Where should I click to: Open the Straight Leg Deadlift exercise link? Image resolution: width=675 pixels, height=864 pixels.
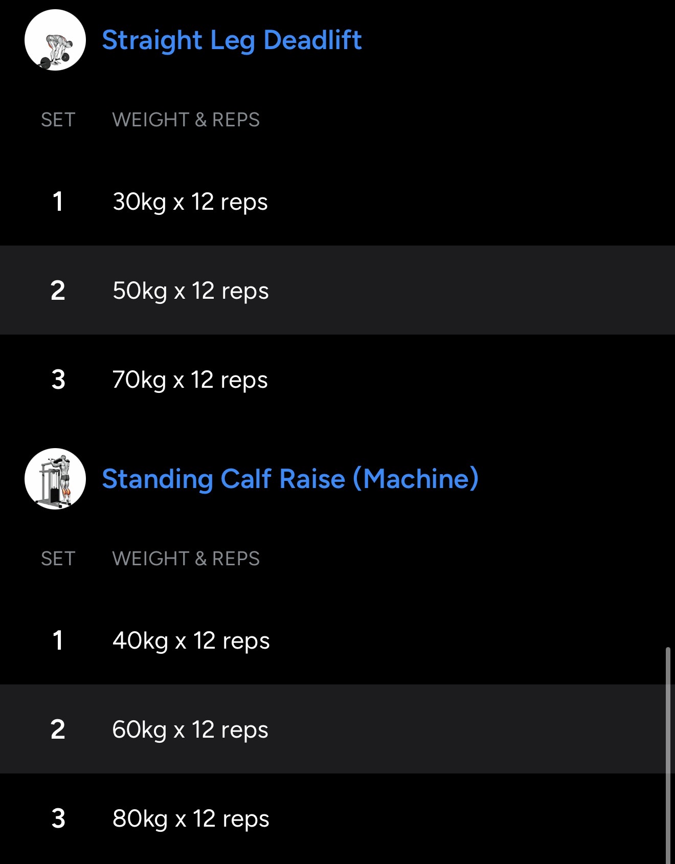point(232,40)
